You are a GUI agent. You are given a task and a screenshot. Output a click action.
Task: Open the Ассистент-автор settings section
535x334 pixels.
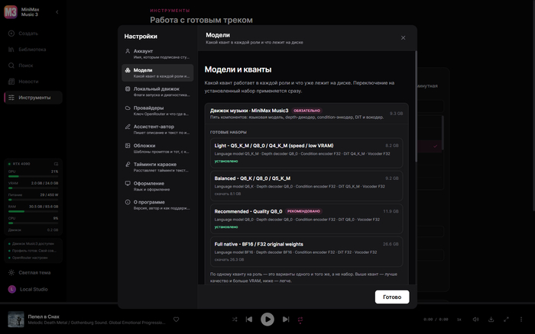[x=157, y=130]
